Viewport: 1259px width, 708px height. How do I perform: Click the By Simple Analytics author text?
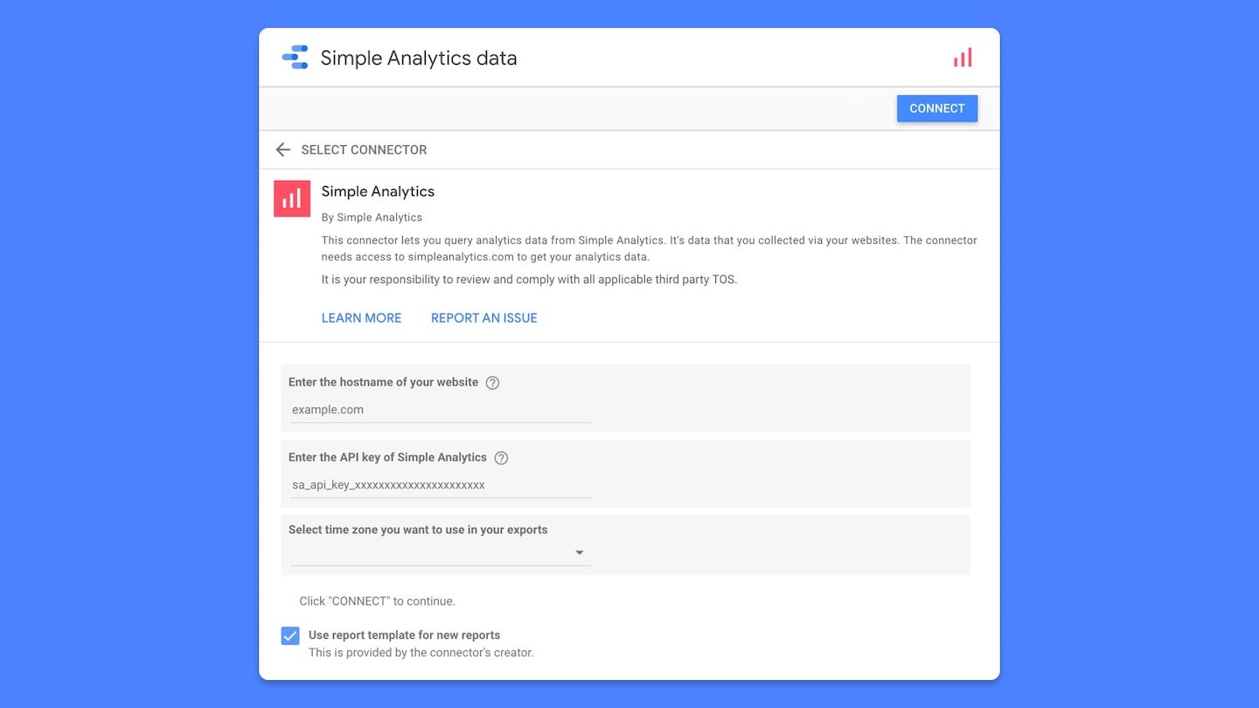pos(372,218)
